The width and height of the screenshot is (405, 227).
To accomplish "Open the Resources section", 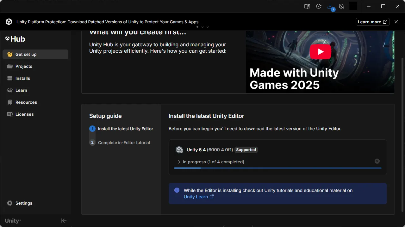I will pos(26,102).
